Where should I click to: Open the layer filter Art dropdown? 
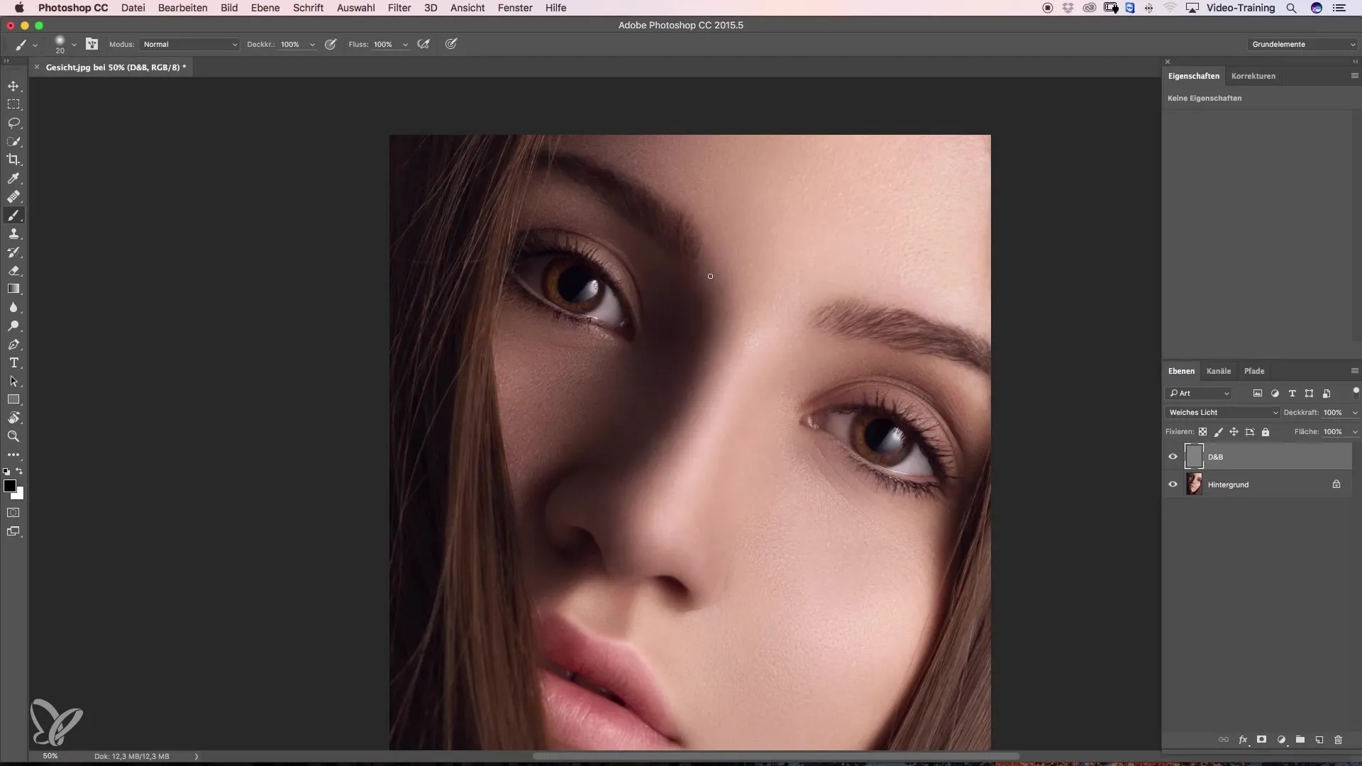(x=1199, y=393)
